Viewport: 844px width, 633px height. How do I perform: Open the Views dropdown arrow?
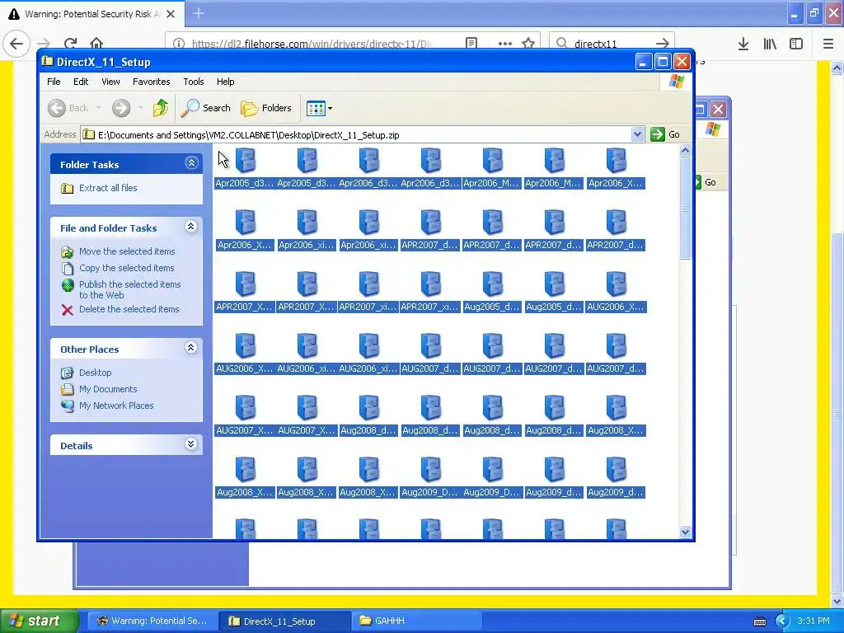coord(330,108)
